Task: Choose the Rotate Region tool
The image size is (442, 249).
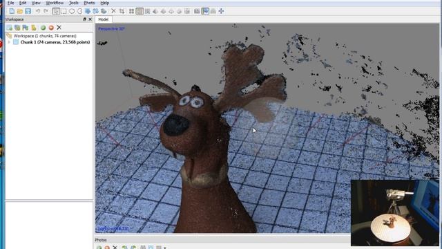Action: (104, 11)
